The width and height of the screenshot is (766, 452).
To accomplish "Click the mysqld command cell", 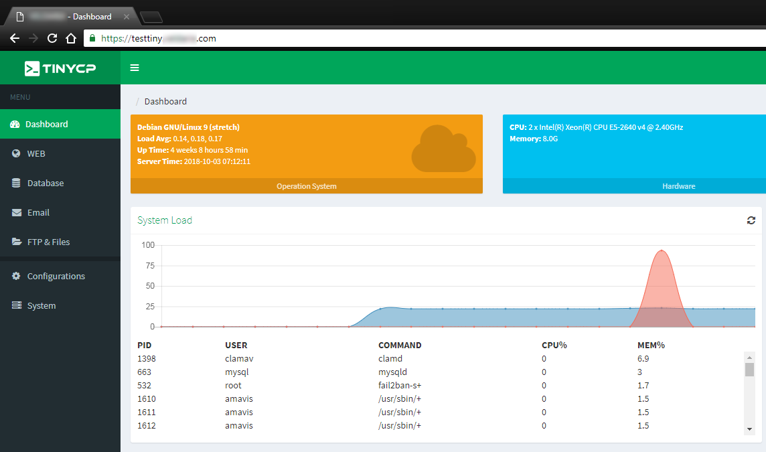I will (x=392, y=372).
